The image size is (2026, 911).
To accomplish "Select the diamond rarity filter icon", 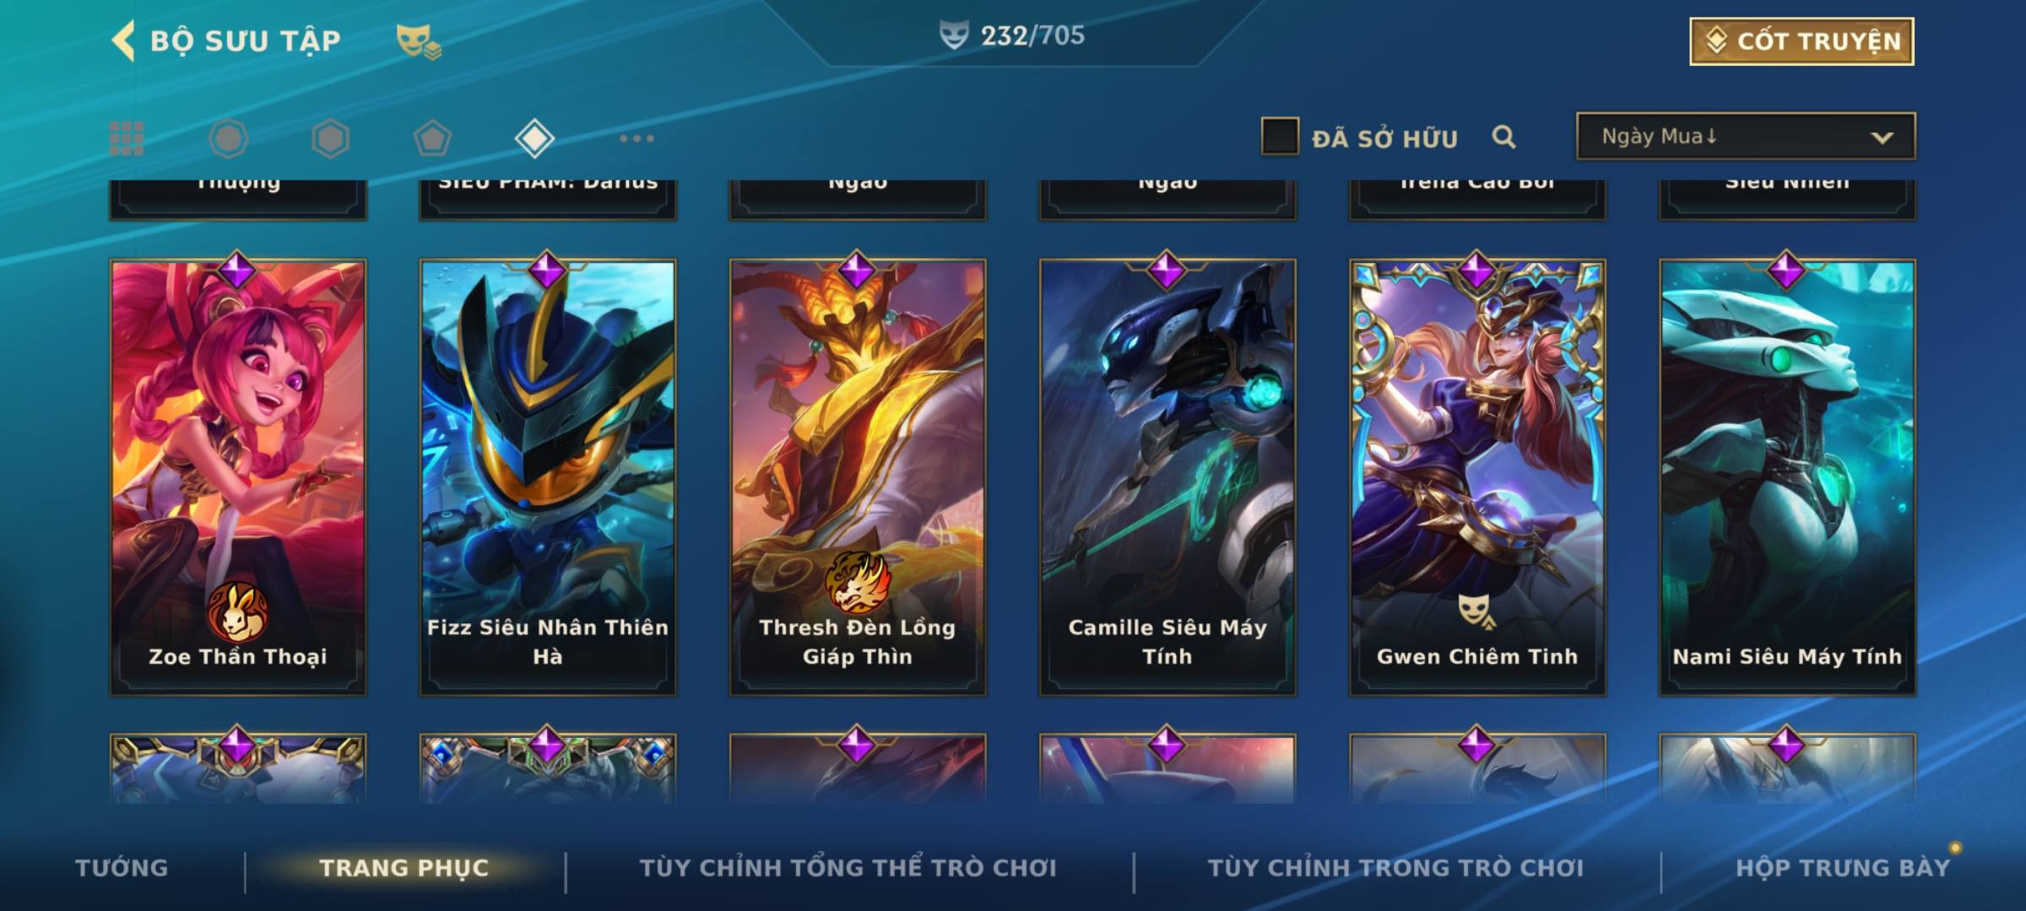I will tap(534, 138).
